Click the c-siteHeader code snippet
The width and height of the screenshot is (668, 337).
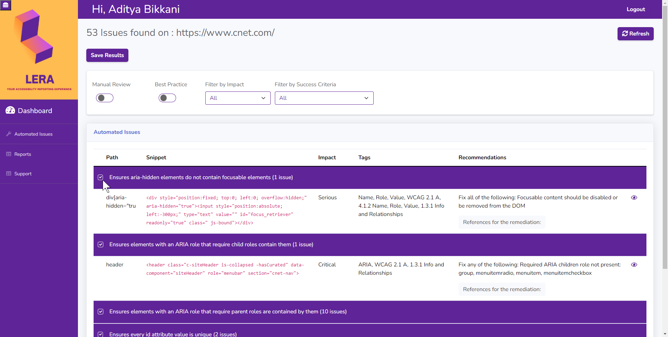(225, 269)
